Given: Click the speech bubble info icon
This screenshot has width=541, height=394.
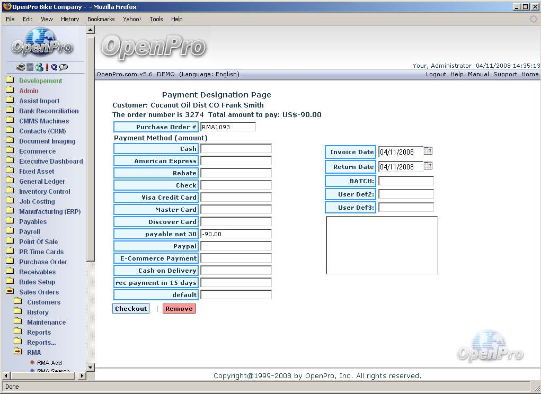Looking at the screenshot, I should tap(64, 67).
